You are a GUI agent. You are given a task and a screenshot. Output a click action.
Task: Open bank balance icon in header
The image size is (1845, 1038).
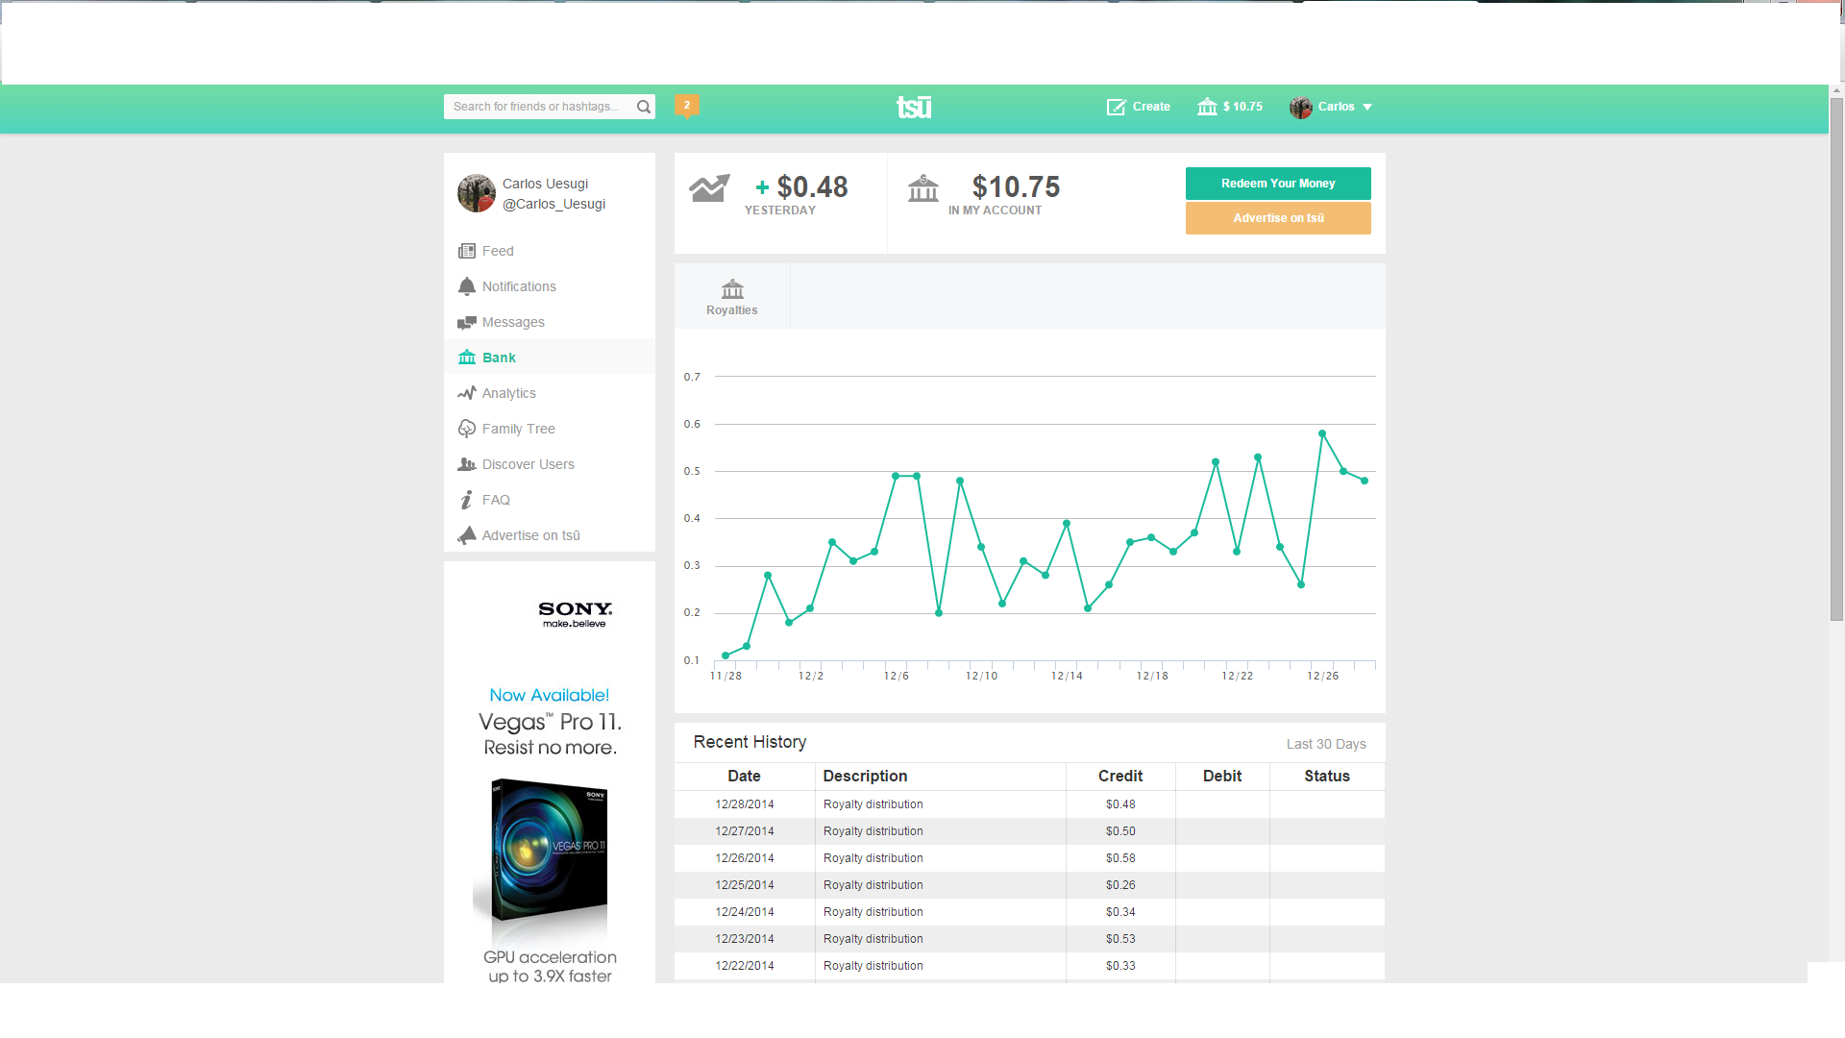(x=1207, y=107)
